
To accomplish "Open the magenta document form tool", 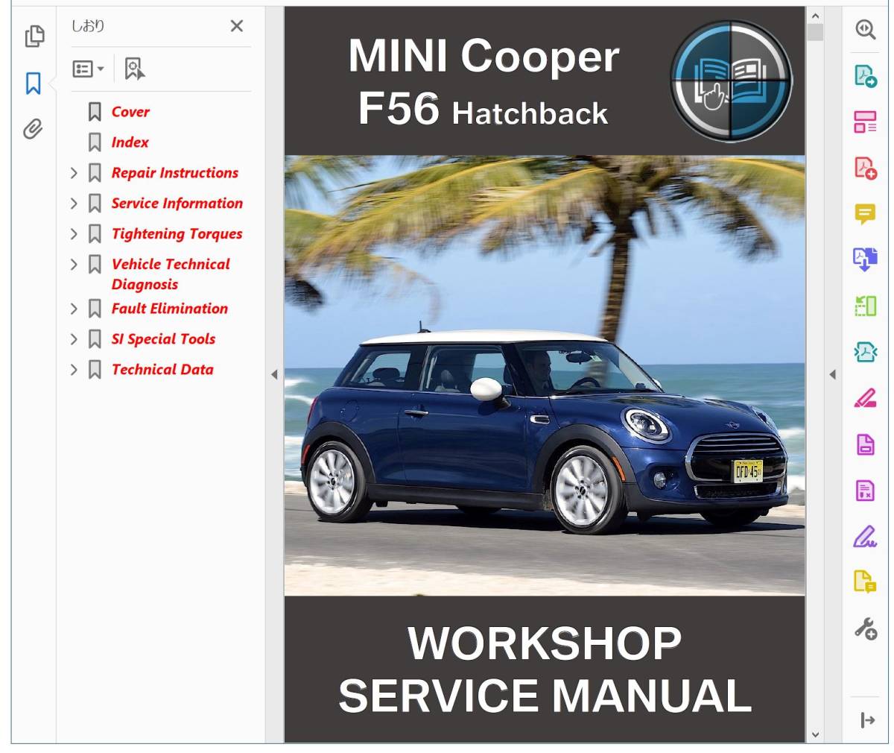I will (865, 444).
